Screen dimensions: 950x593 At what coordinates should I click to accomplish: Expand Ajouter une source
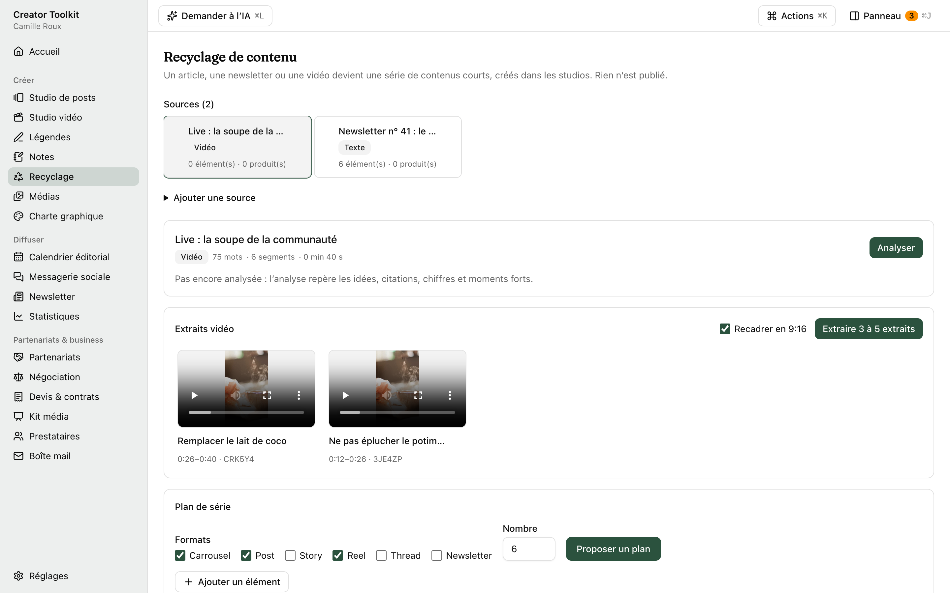click(x=210, y=198)
